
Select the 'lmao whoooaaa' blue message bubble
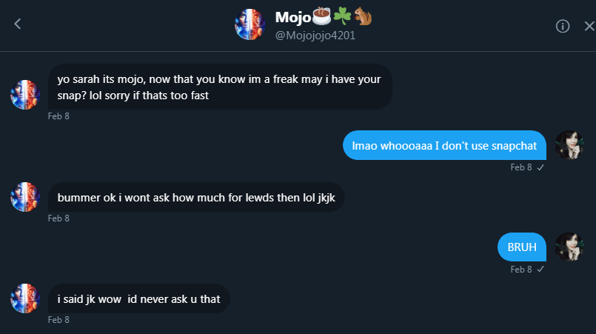pos(444,145)
